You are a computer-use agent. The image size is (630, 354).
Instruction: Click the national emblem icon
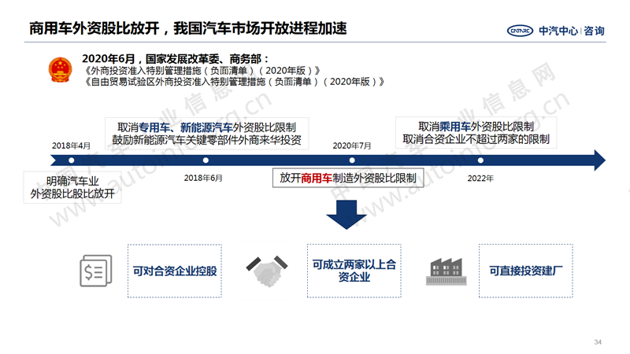pos(61,69)
